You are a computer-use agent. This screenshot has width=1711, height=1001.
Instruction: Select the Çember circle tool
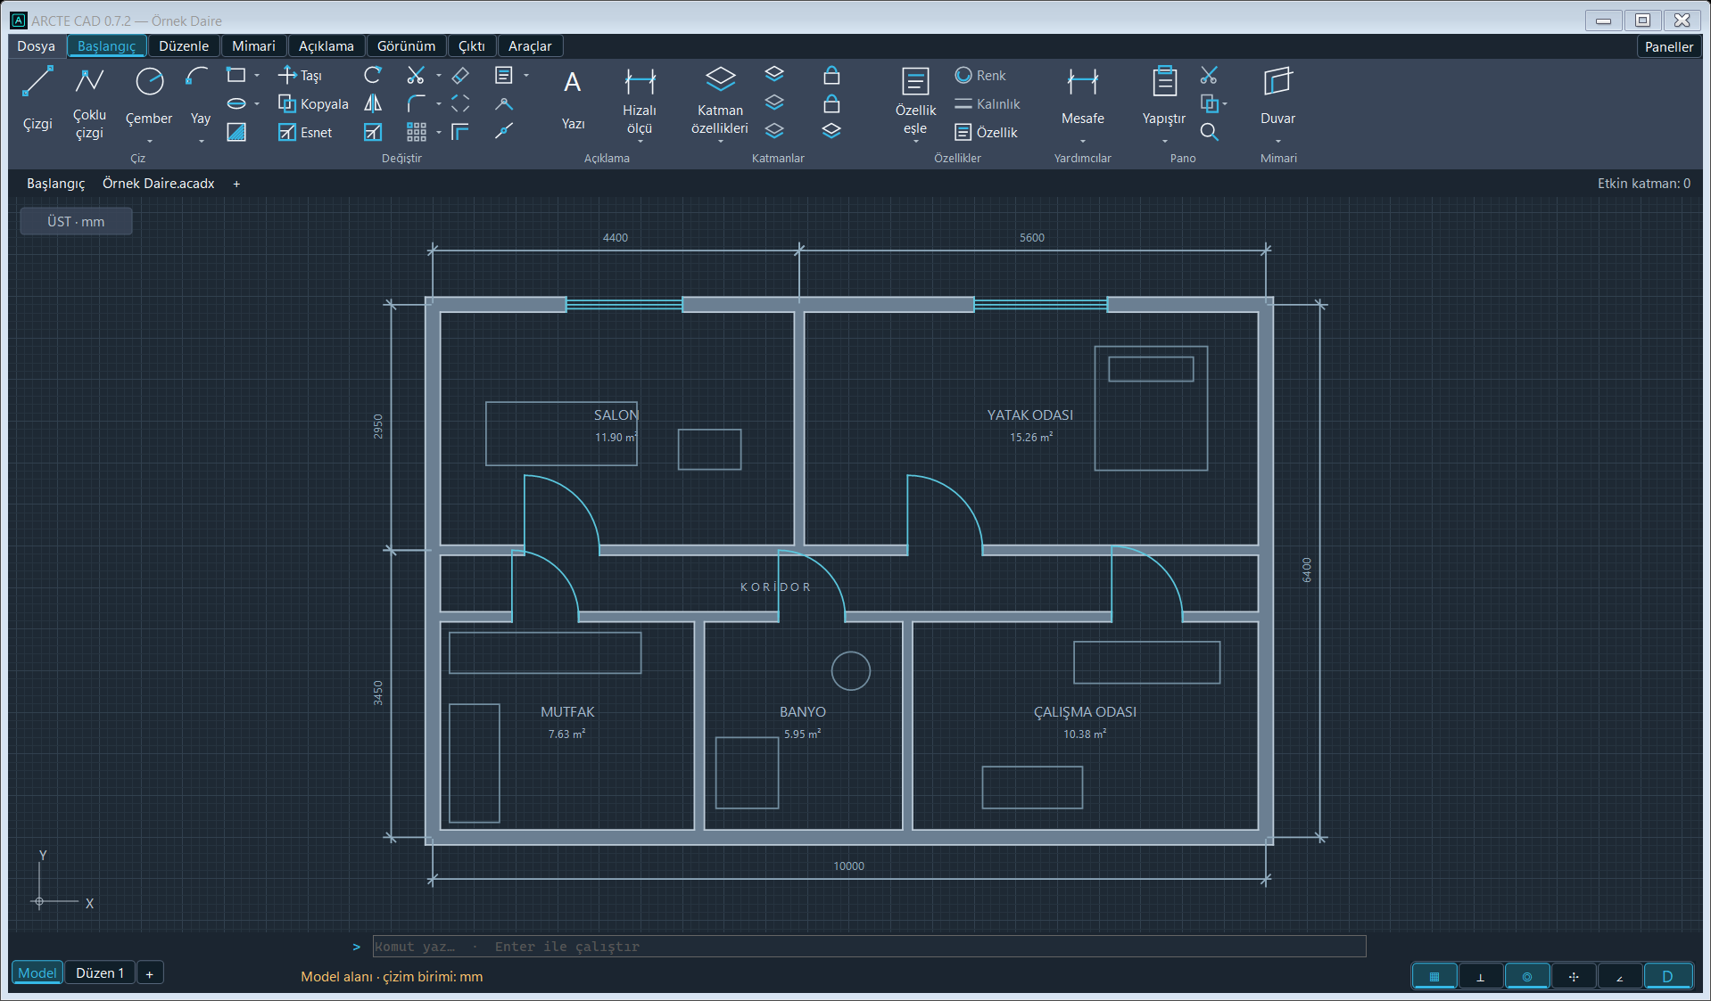(x=149, y=96)
